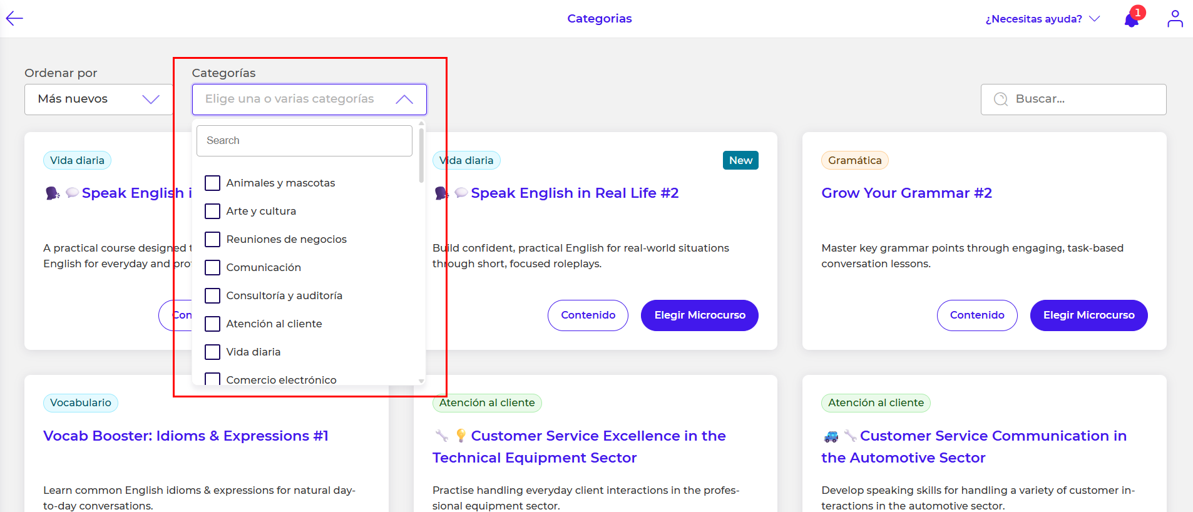The height and width of the screenshot is (512, 1193).
Task: Expand the ¿Necesitas ayuda? menu
Action: [x=1033, y=19]
